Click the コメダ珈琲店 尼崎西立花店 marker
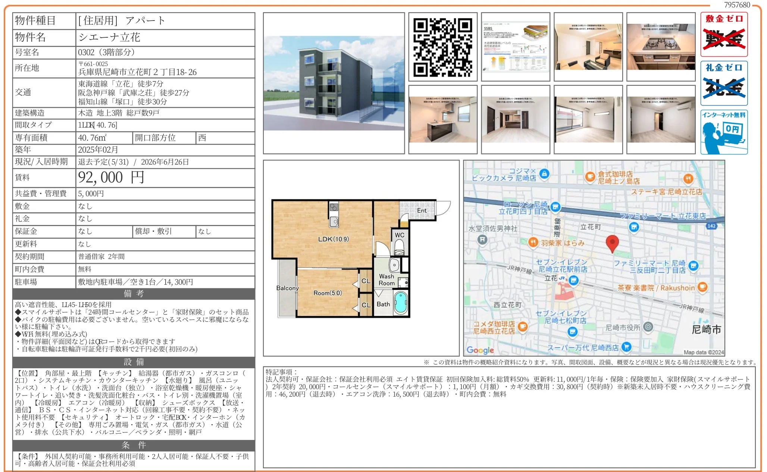767x472 pixels. click(523, 326)
